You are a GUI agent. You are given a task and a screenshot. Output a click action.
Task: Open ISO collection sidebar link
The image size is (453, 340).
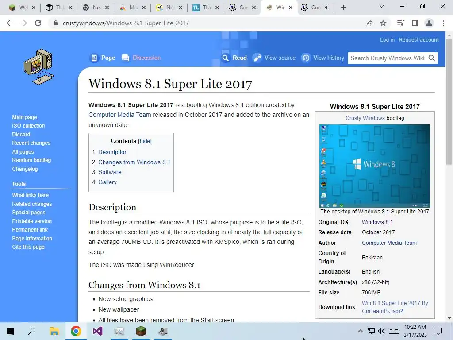(x=28, y=126)
